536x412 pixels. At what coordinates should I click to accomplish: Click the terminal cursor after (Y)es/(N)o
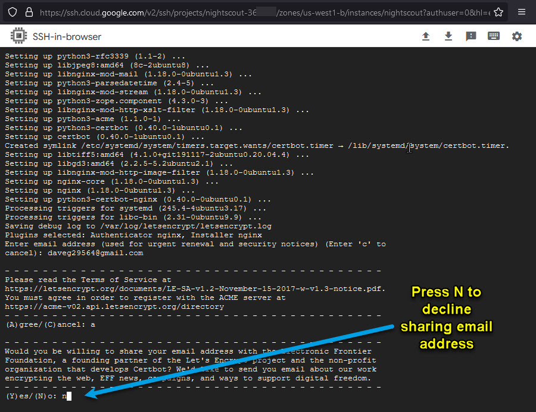(x=69, y=396)
